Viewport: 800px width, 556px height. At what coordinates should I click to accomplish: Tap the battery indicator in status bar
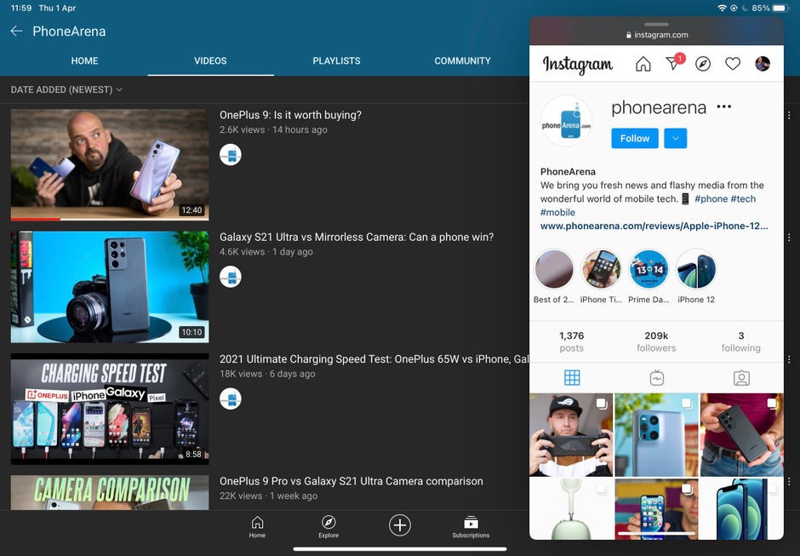click(x=781, y=9)
